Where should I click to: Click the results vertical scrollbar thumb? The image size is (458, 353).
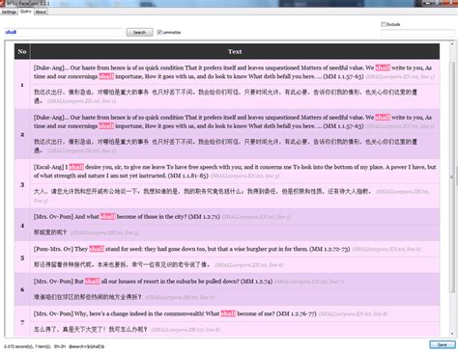[x=452, y=176]
